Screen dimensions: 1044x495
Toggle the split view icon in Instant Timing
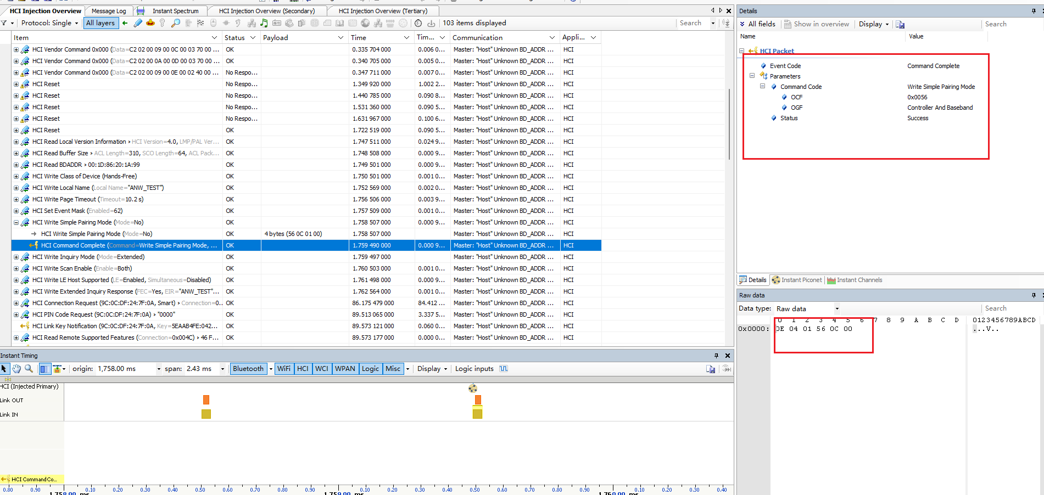point(45,369)
